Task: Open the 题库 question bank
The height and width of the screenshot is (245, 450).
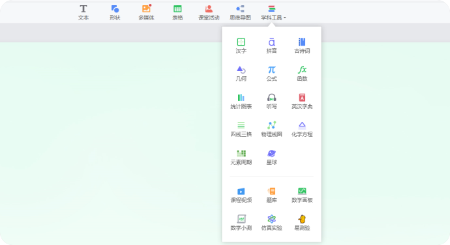Action: pos(271,195)
